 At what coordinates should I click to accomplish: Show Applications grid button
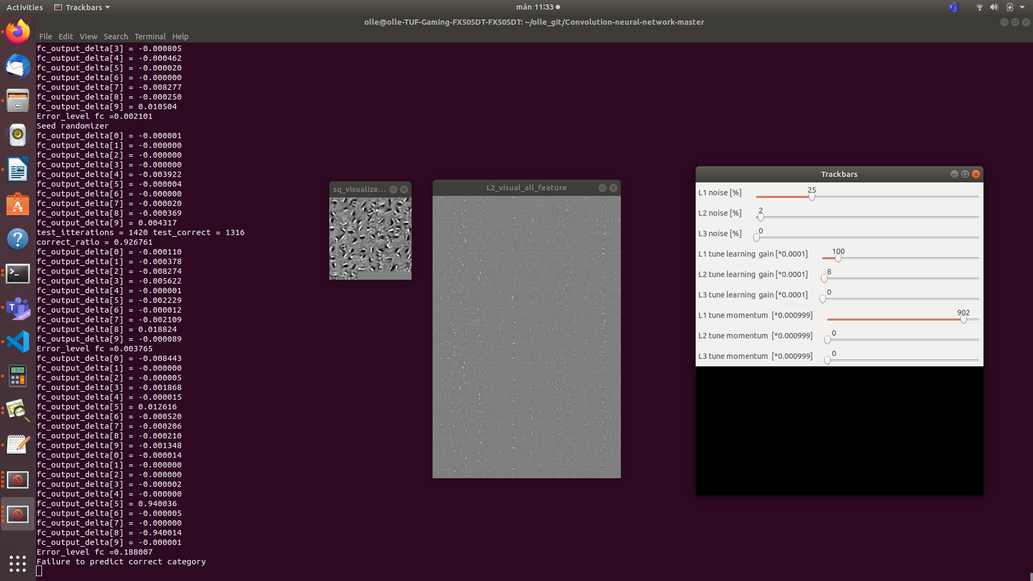coord(18,563)
